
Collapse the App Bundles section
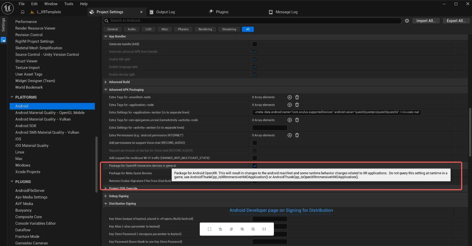coord(106,37)
